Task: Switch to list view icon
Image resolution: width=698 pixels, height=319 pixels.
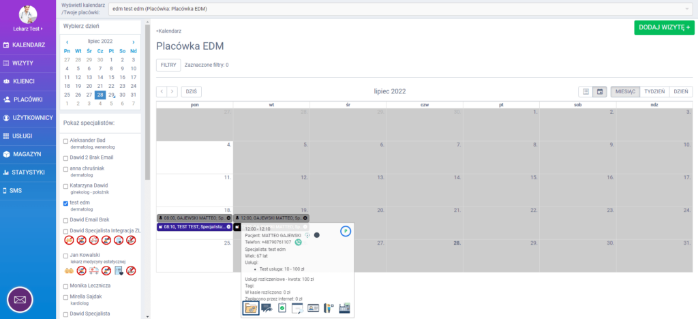Action: (x=585, y=91)
